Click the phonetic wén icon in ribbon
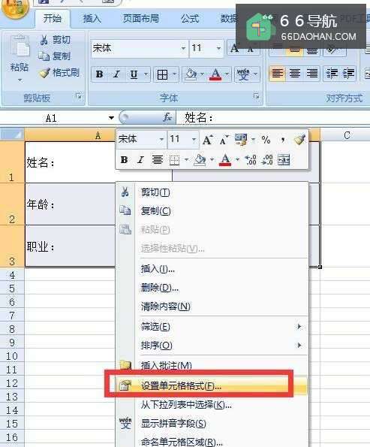The width and height of the screenshot is (370, 447). coord(243,74)
